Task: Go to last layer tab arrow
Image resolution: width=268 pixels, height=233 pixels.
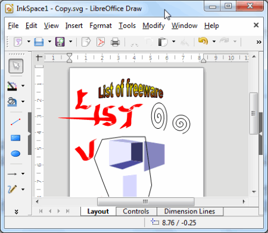Action: [x=68, y=211]
